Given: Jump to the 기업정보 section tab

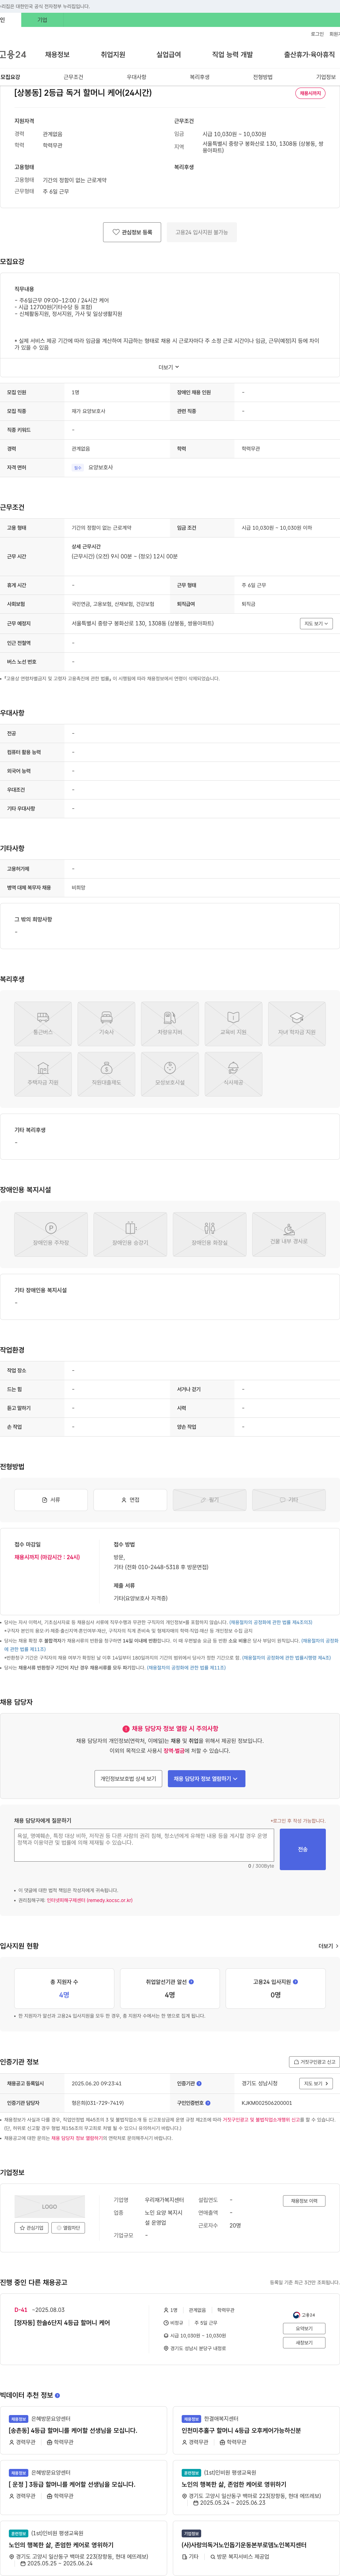Looking at the screenshot, I should click(x=326, y=77).
